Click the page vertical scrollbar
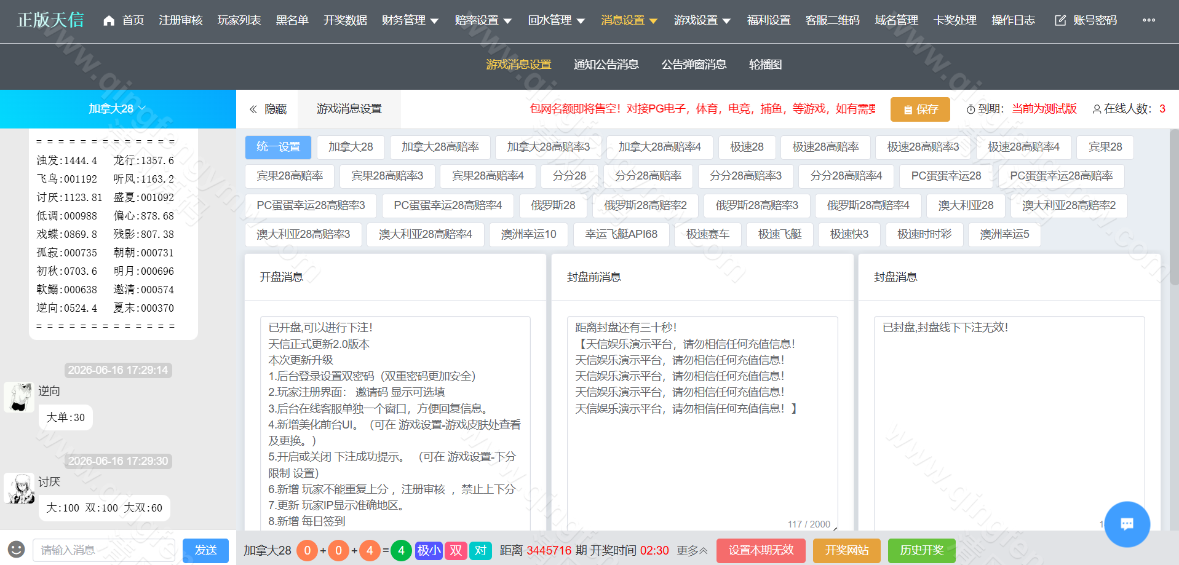1179x565 pixels. pos(1173,206)
